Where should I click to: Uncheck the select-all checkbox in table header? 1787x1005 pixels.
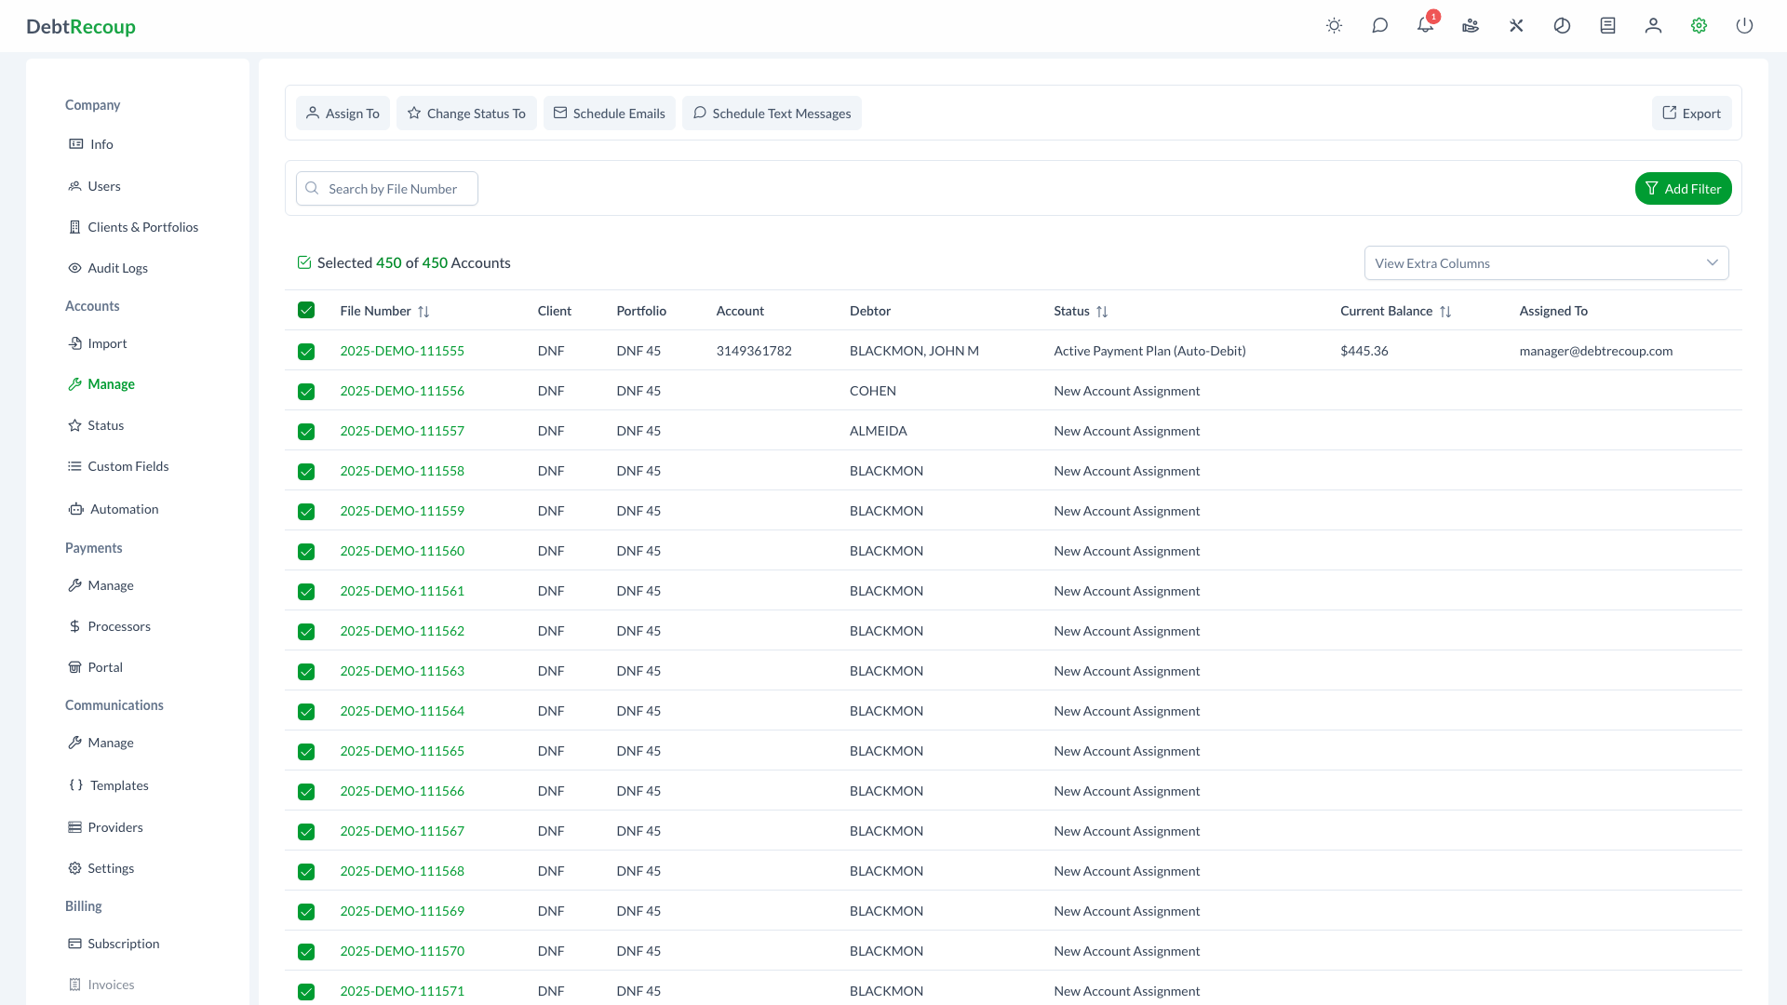click(x=306, y=310)
